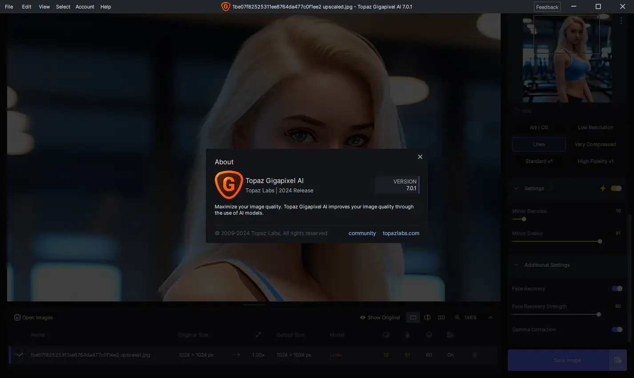Click the lightning bolt auto settings icon

pyautogui.click(x=603, y=188)
